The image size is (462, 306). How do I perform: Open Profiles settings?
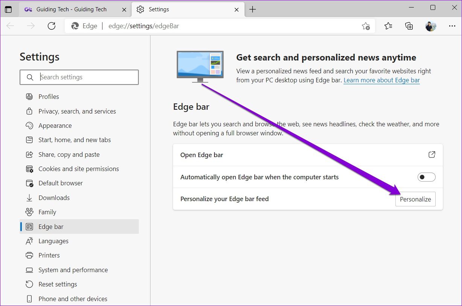tap(79, 97)
